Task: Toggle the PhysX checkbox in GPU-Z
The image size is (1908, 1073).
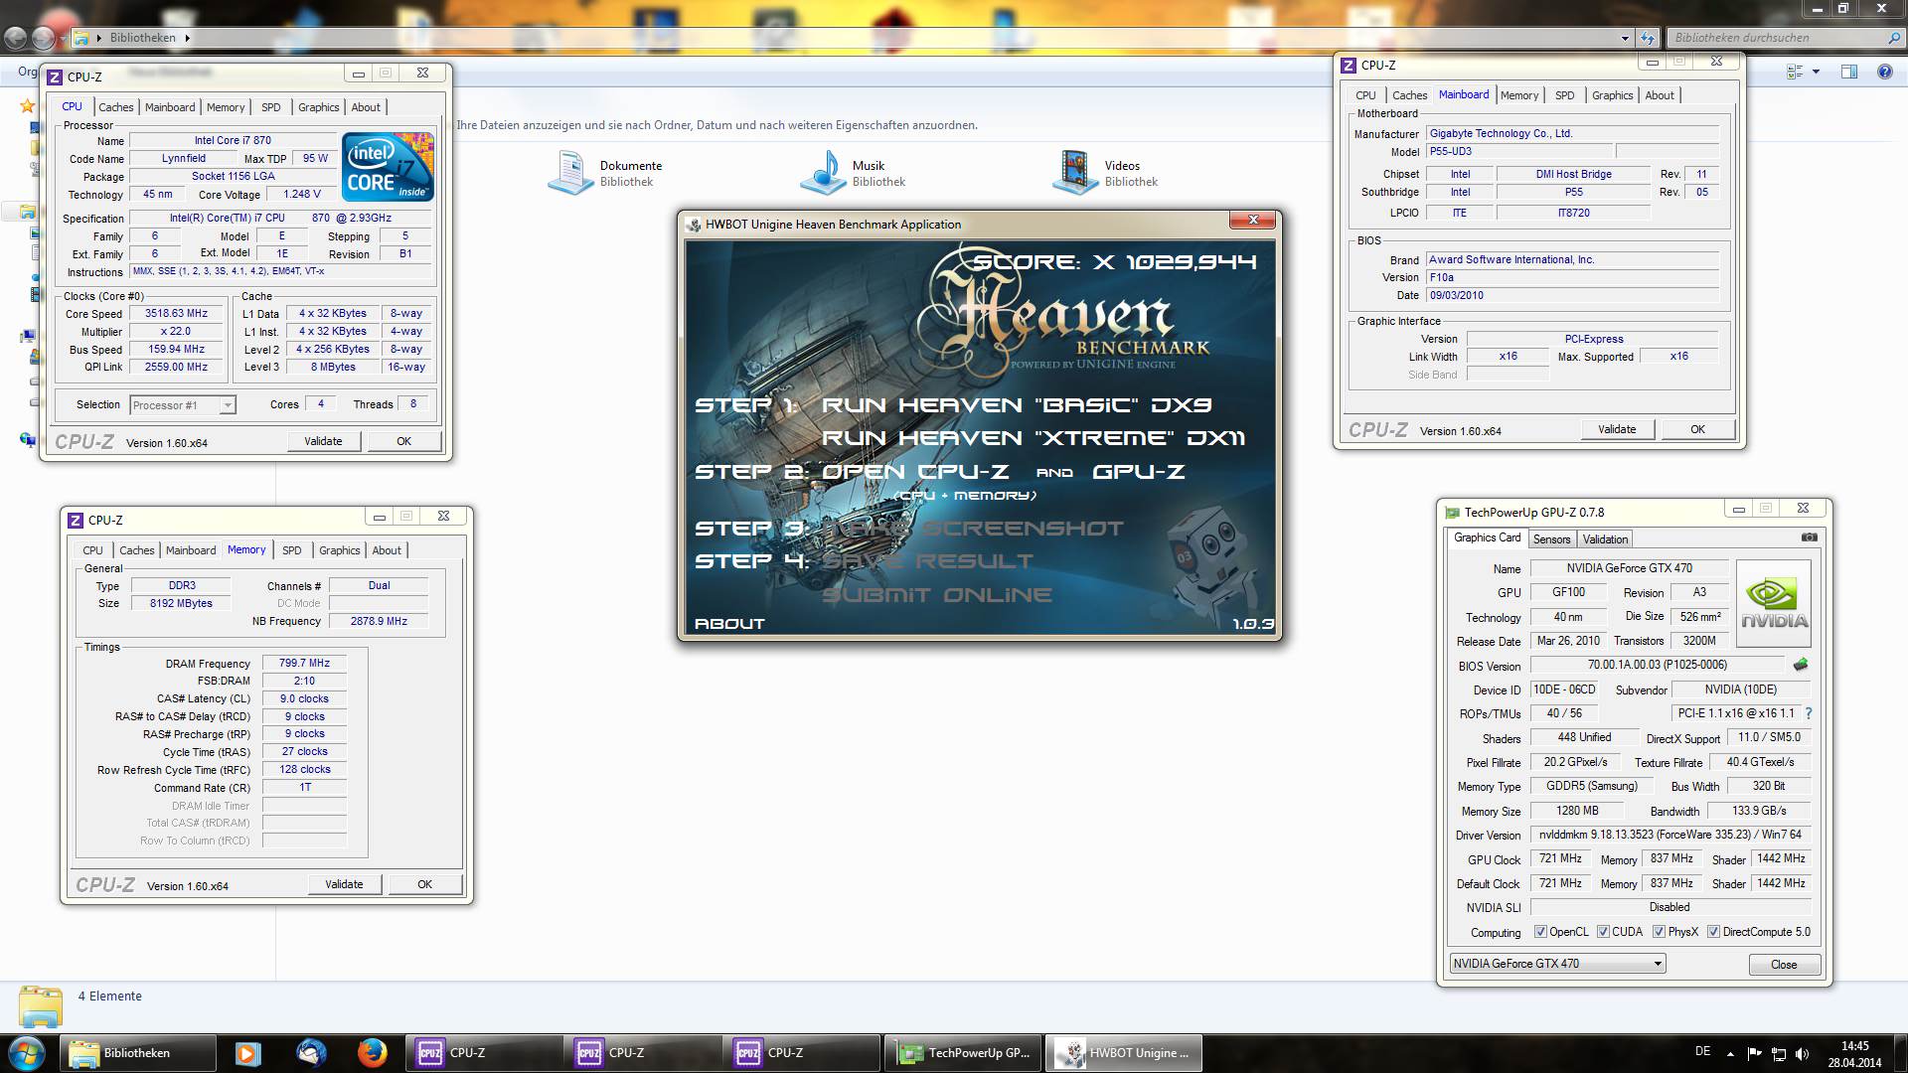Action: [1659, 931]
